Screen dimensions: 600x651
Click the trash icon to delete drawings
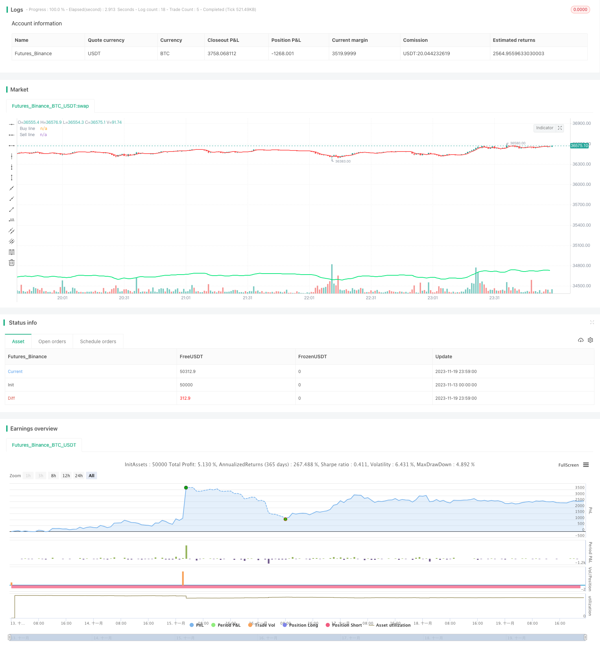(x=12, y=263)
